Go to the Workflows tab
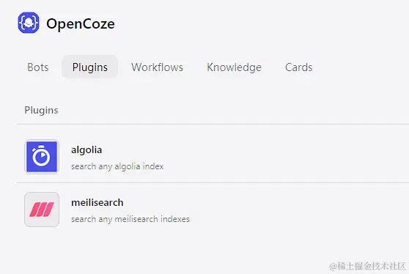The height and width of the screenshot is (274, 409). pos(158,67)
